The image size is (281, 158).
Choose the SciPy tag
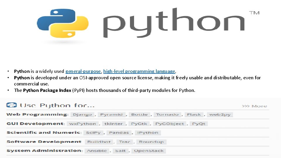coord(93,133)
